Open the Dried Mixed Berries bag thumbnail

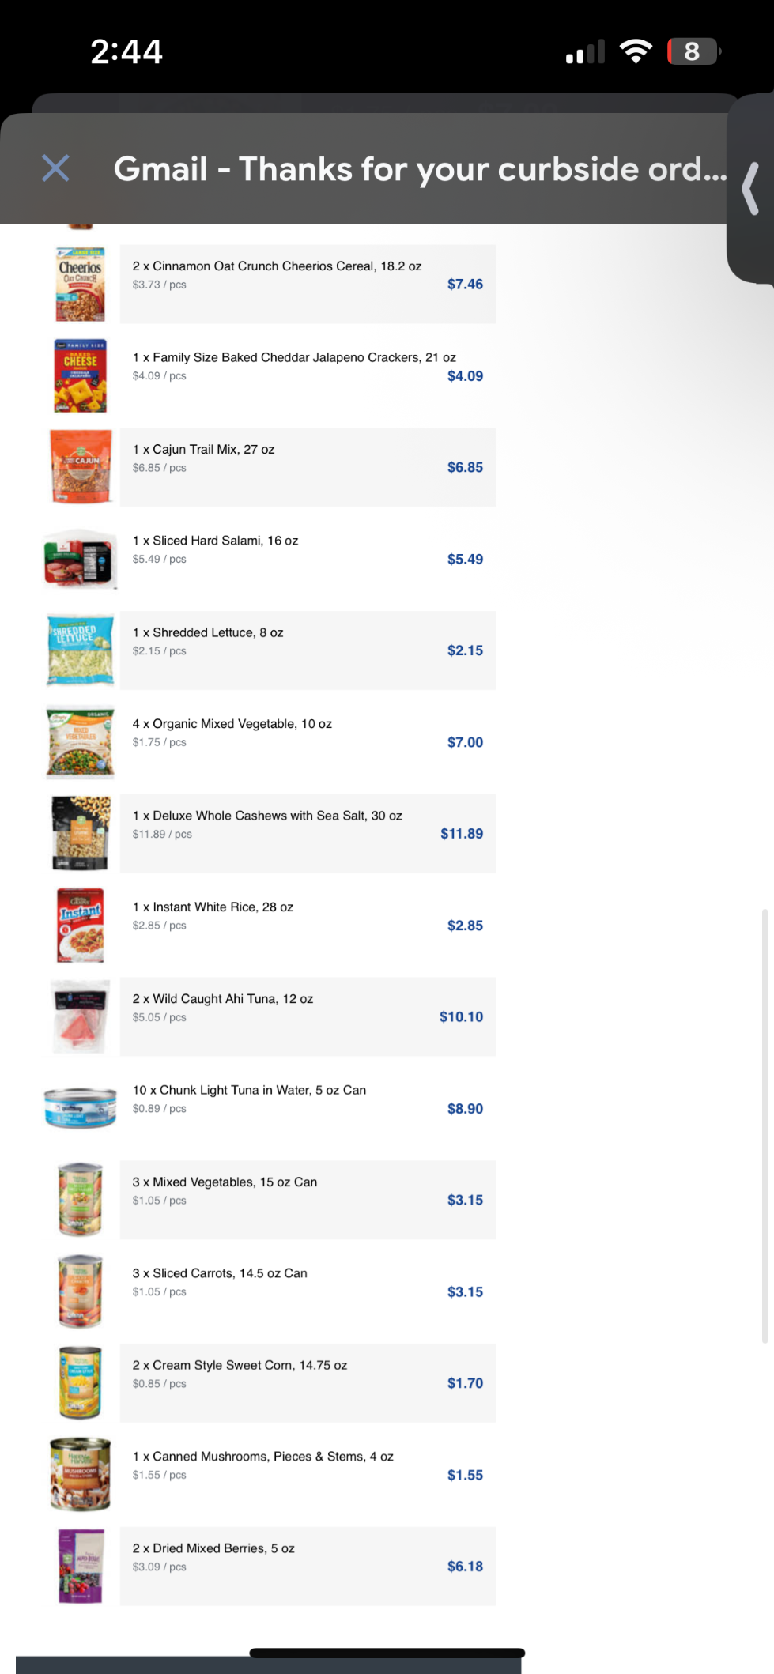tap(81, 1566)
